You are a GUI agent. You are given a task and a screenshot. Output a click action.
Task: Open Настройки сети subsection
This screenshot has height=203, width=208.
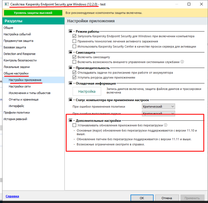pos(20,86)
